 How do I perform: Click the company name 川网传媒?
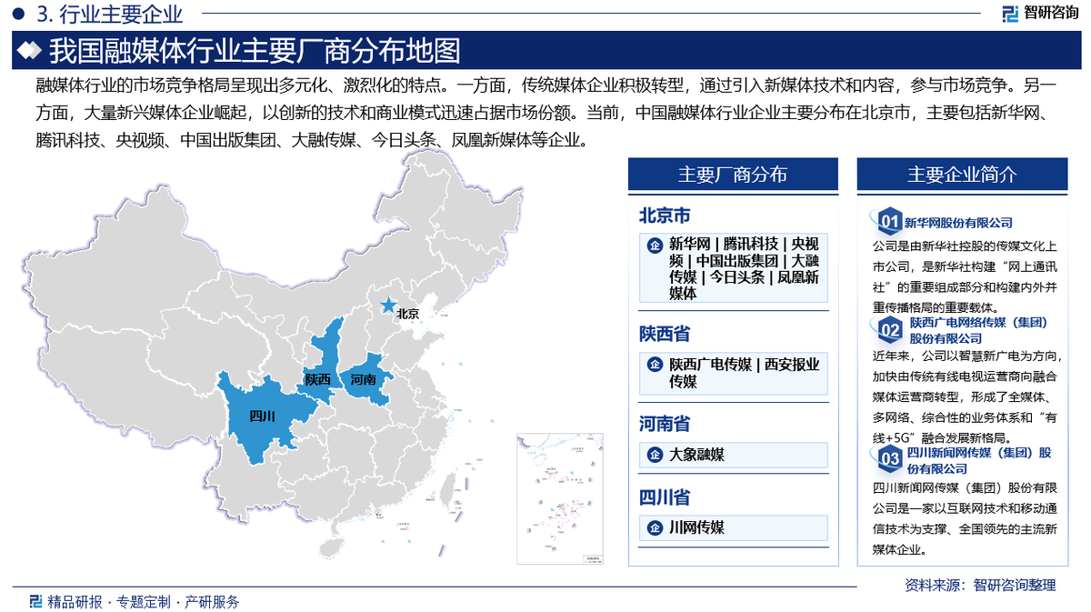pyautogui.click(x=697, y=528)
